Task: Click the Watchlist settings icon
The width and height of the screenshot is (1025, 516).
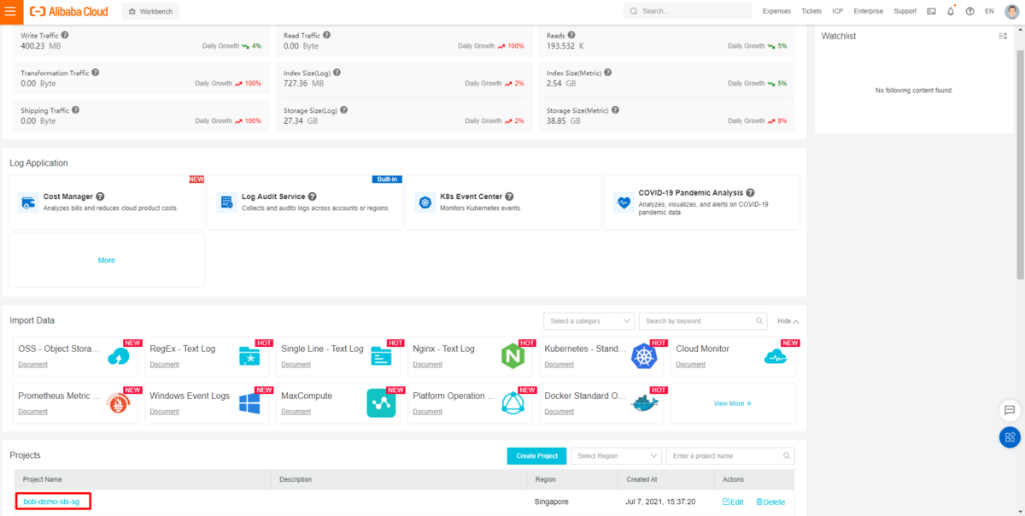Action: (x=1003, y=36)
